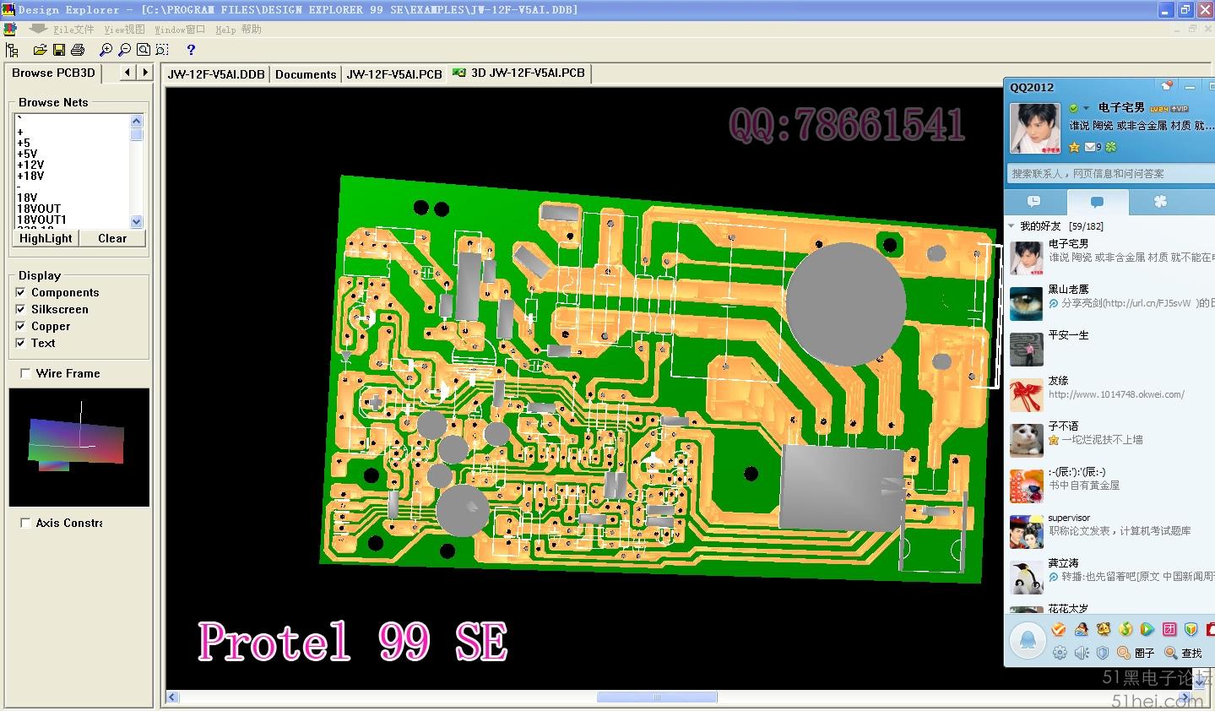Click the Design Explorer gray down-arrow menu icon
This screenshot has height=711, width=1215.
coord(37,29)
